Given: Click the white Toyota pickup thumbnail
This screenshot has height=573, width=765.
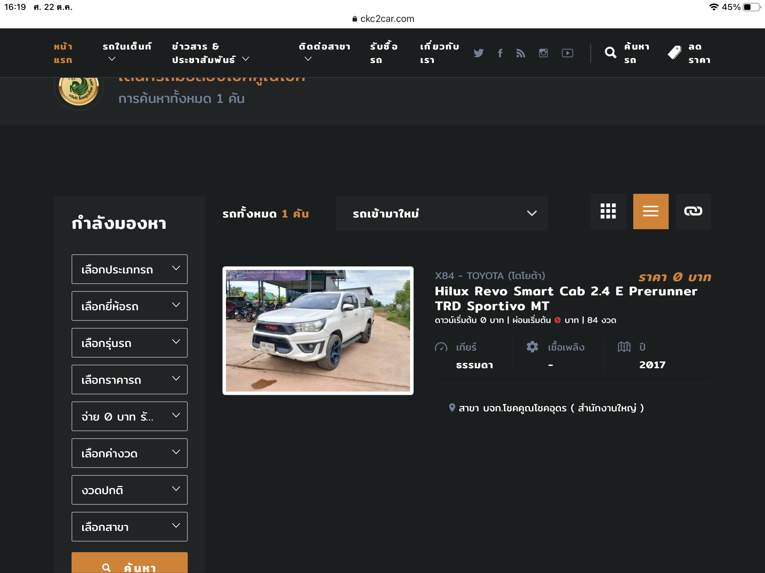Looking at the screenshot, I should pyautogui.click(x=318, y=331).
